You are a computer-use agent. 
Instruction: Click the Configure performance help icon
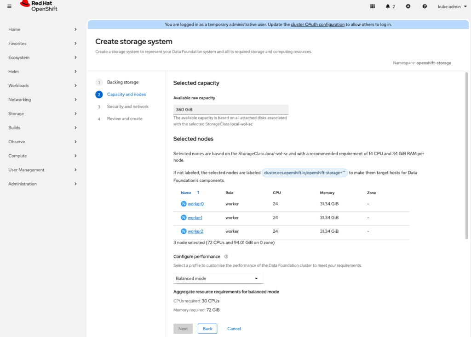pos(226,257)
